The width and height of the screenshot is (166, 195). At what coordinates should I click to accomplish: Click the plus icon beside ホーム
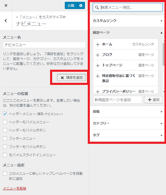coord(98,44)
